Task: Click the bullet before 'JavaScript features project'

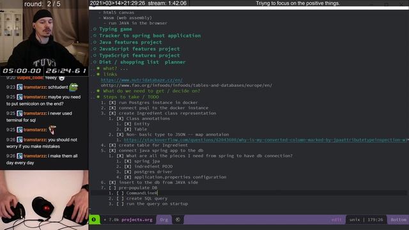Action: click(x=95, y=49)
